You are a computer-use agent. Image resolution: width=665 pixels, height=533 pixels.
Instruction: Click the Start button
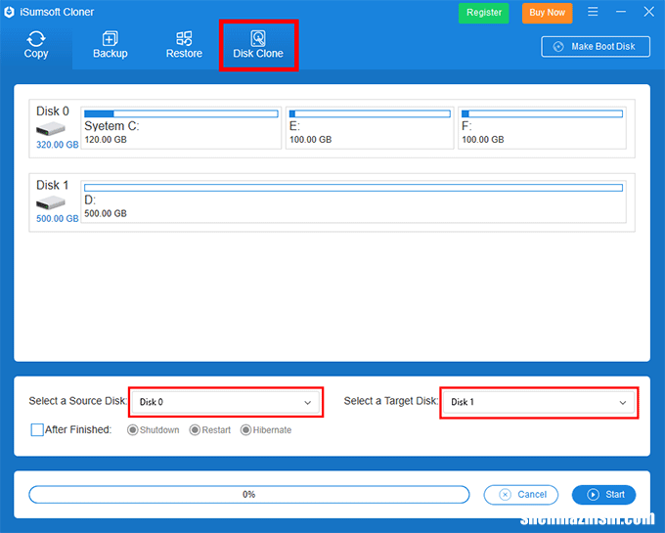click(603, 495)
